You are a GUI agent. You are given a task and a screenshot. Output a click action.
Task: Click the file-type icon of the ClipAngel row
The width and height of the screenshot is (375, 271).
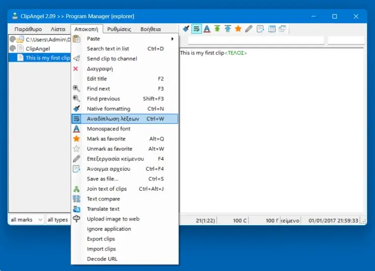point(21,48)
